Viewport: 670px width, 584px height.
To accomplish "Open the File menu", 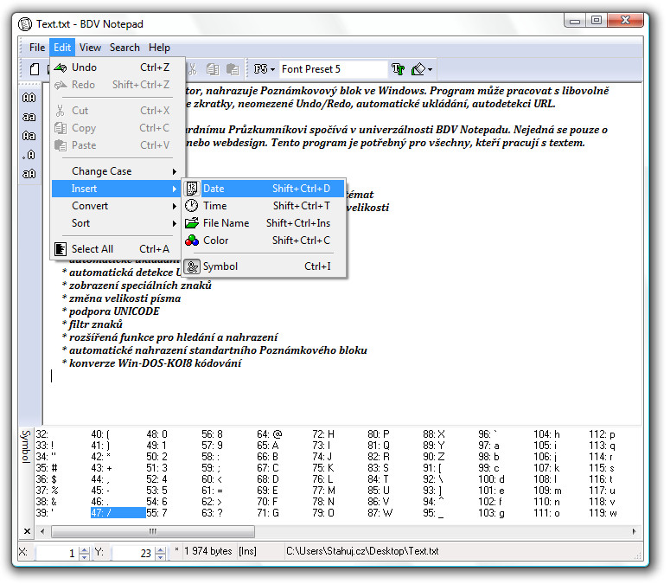I will (x=37, y=48).
